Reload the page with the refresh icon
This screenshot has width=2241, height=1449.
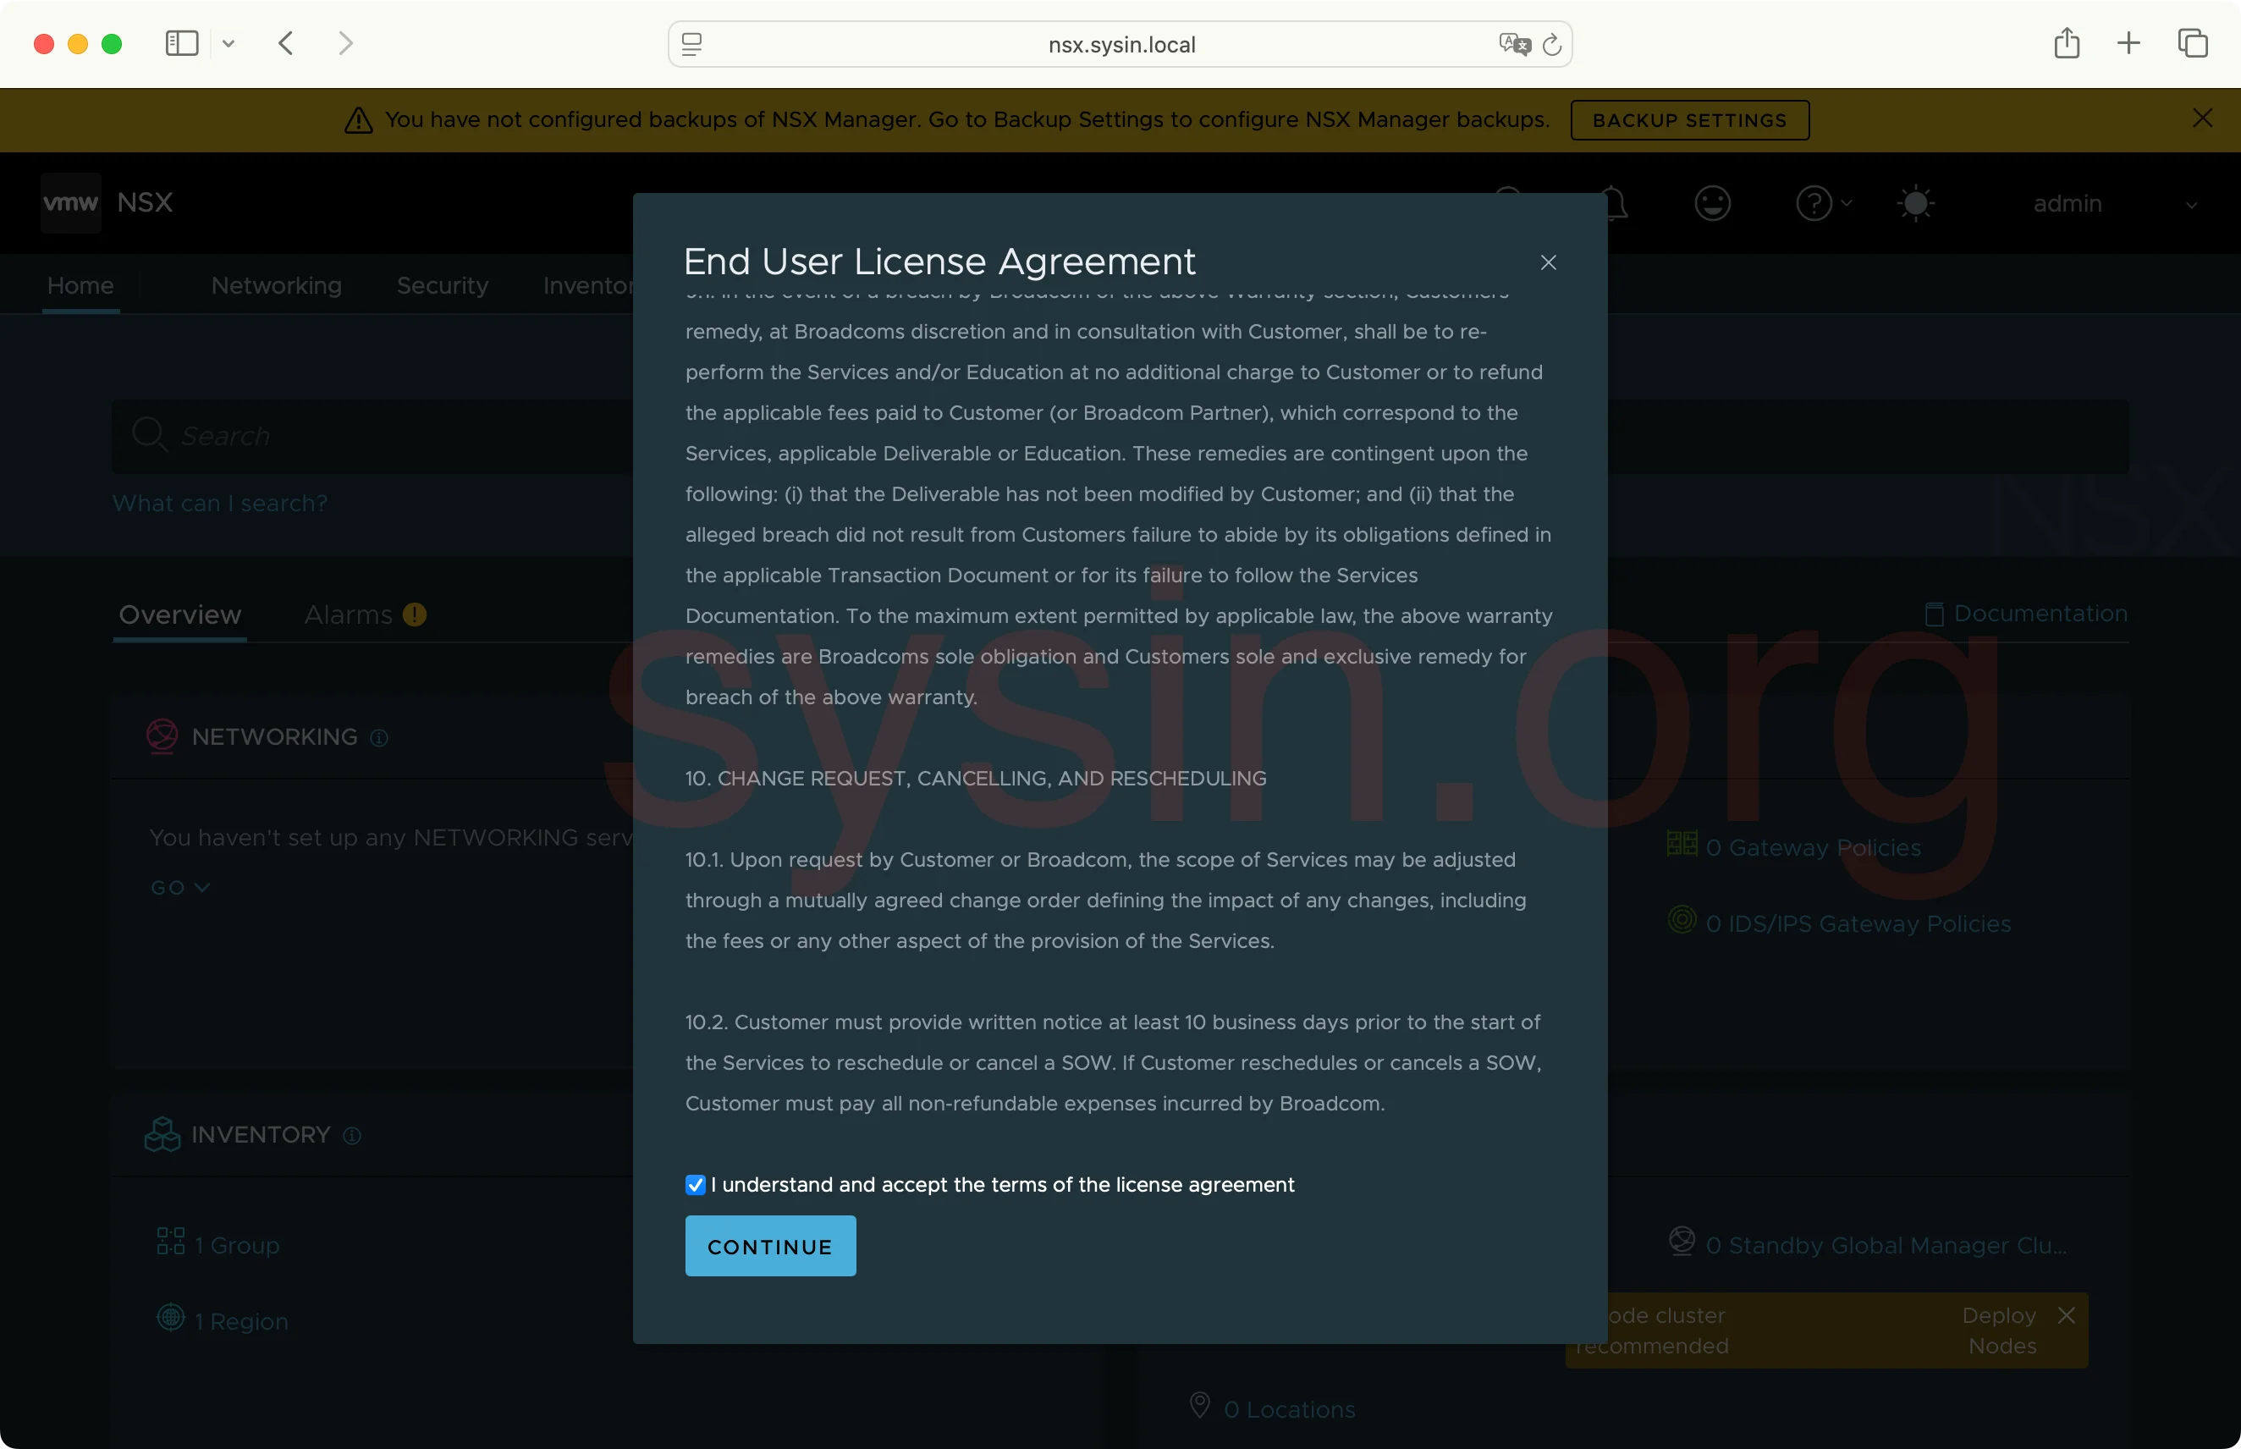coord(1552,44)
